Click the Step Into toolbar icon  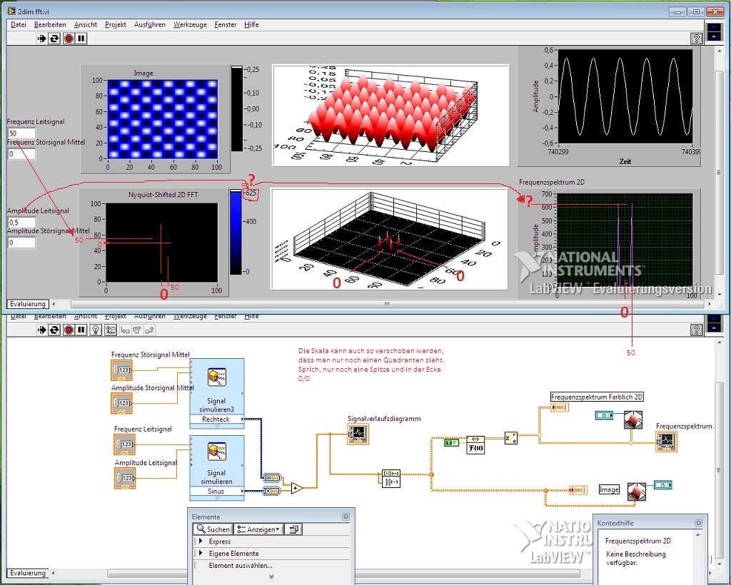pyautogui.click(x=125, y=330)
